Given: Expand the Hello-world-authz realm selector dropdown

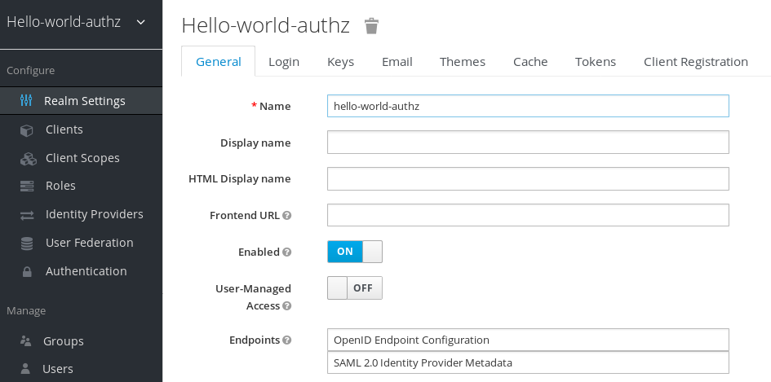Looking at the screenshot, I should click(x=140, y=22).
